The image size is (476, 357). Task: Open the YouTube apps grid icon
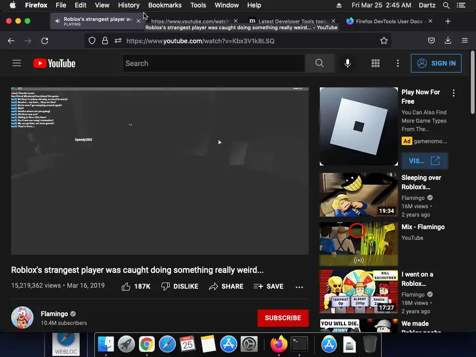[376, 63]
